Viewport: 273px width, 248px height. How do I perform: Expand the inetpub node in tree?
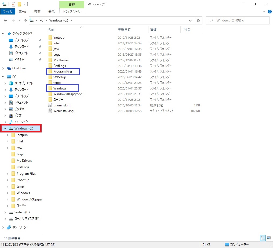pos(7,135)
